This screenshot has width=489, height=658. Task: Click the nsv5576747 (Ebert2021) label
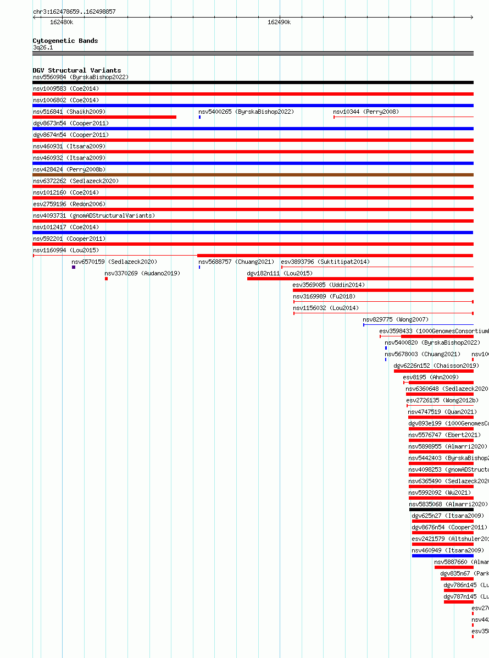[x=444, y=435]
